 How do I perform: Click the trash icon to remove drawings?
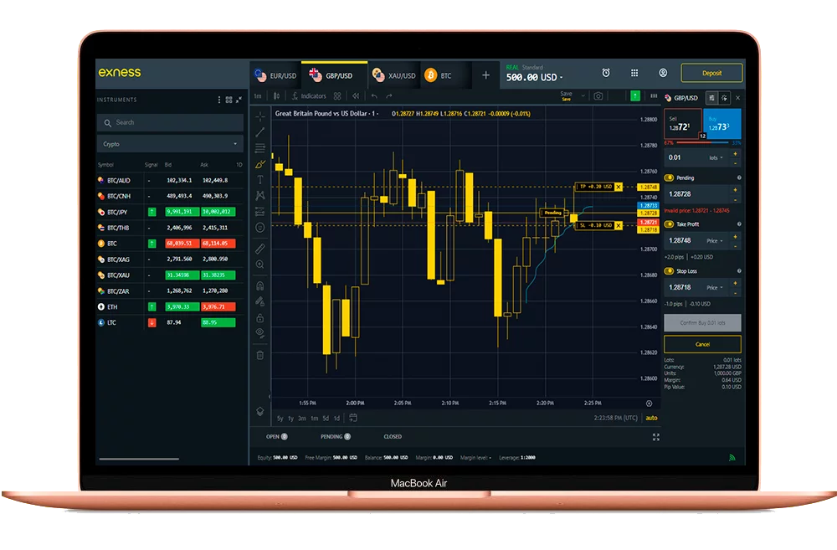[260, 355]
